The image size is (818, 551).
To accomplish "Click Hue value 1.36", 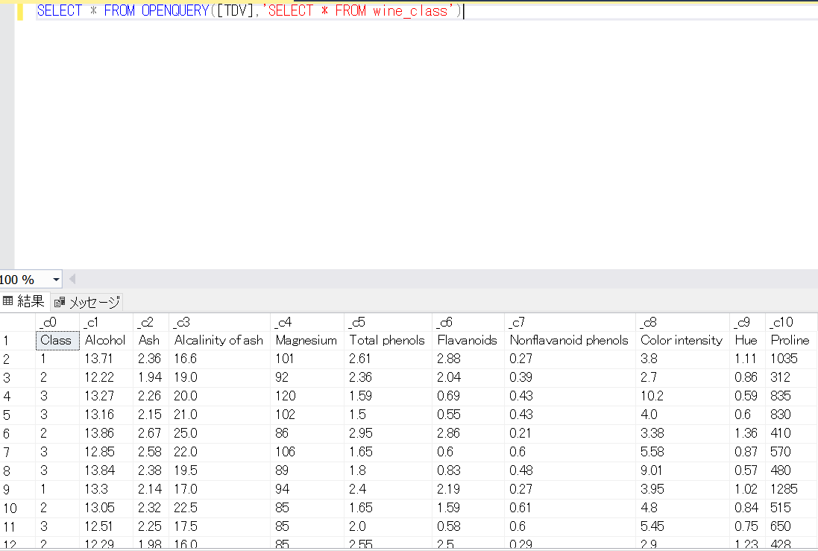I will pos(748,433).
